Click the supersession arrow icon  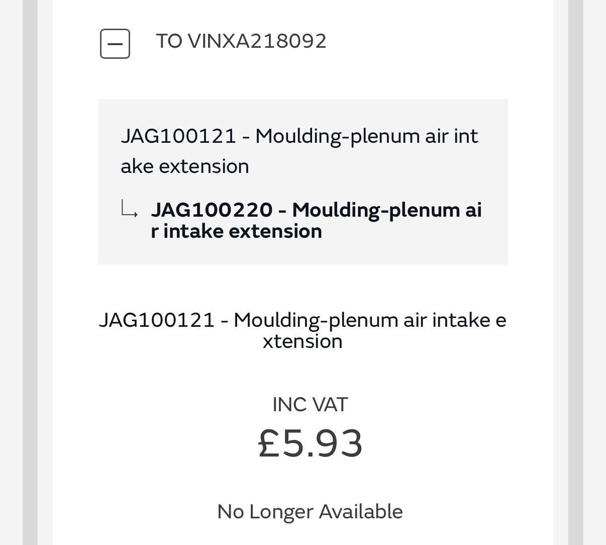[x=129, y=209]
